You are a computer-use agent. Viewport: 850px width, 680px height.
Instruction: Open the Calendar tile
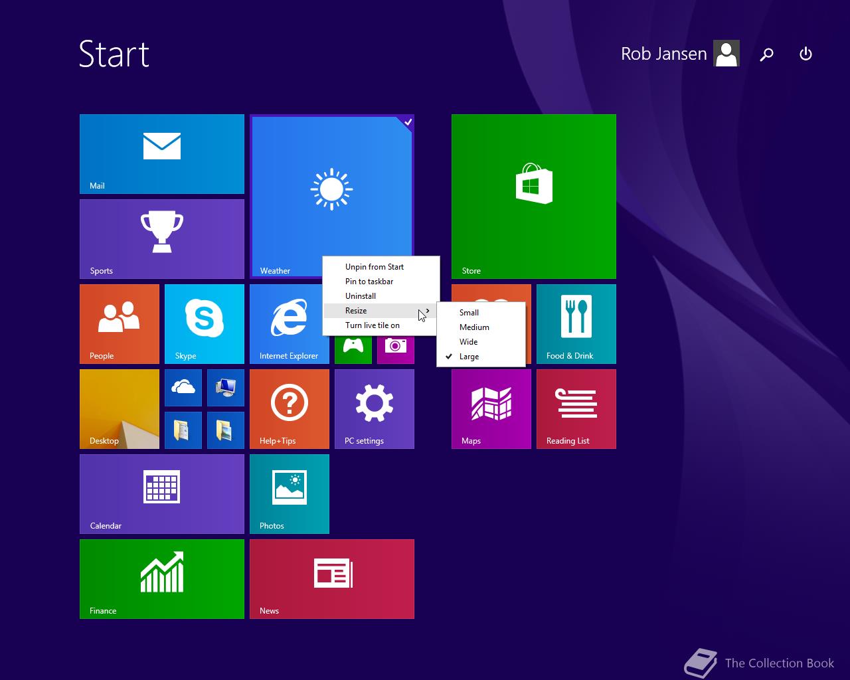[x=162, y=494]
